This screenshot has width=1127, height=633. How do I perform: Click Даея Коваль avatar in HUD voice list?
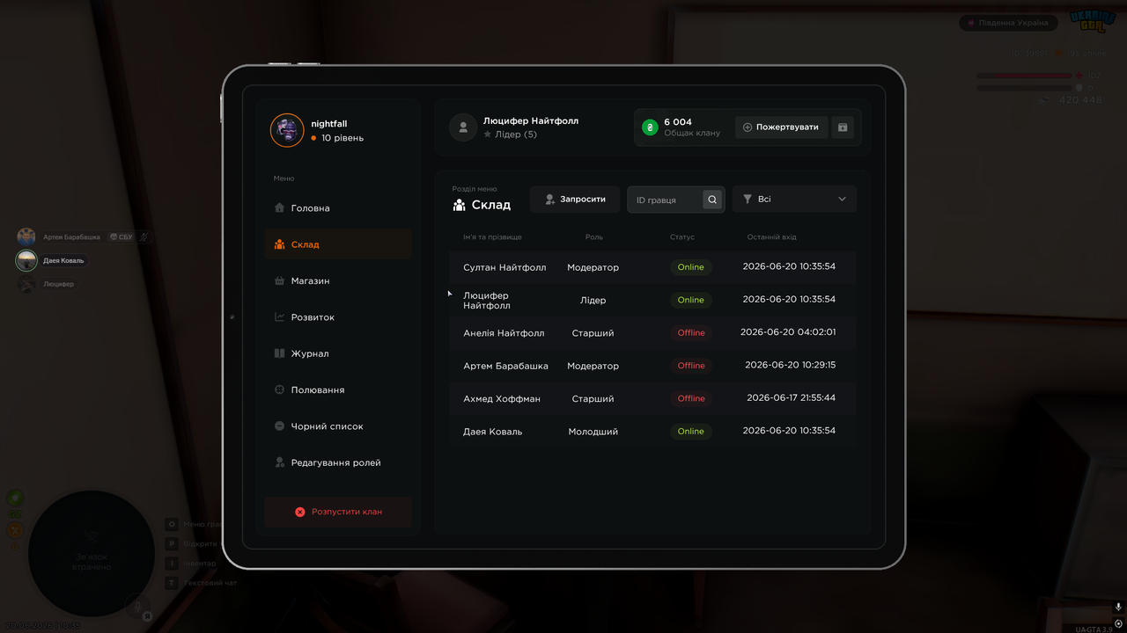26,260
